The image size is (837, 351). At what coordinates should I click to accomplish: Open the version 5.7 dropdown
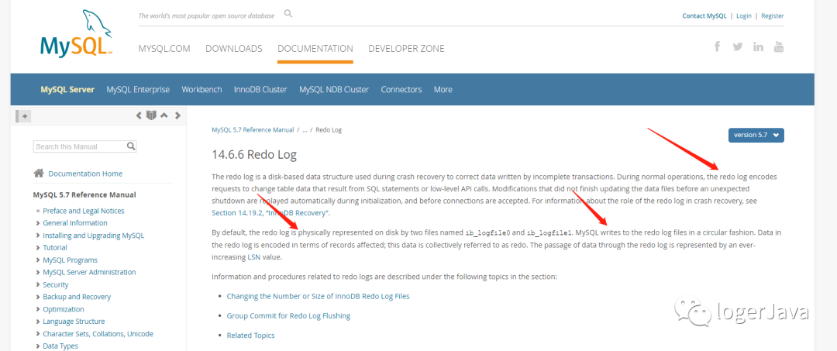[x=756, y=135]
